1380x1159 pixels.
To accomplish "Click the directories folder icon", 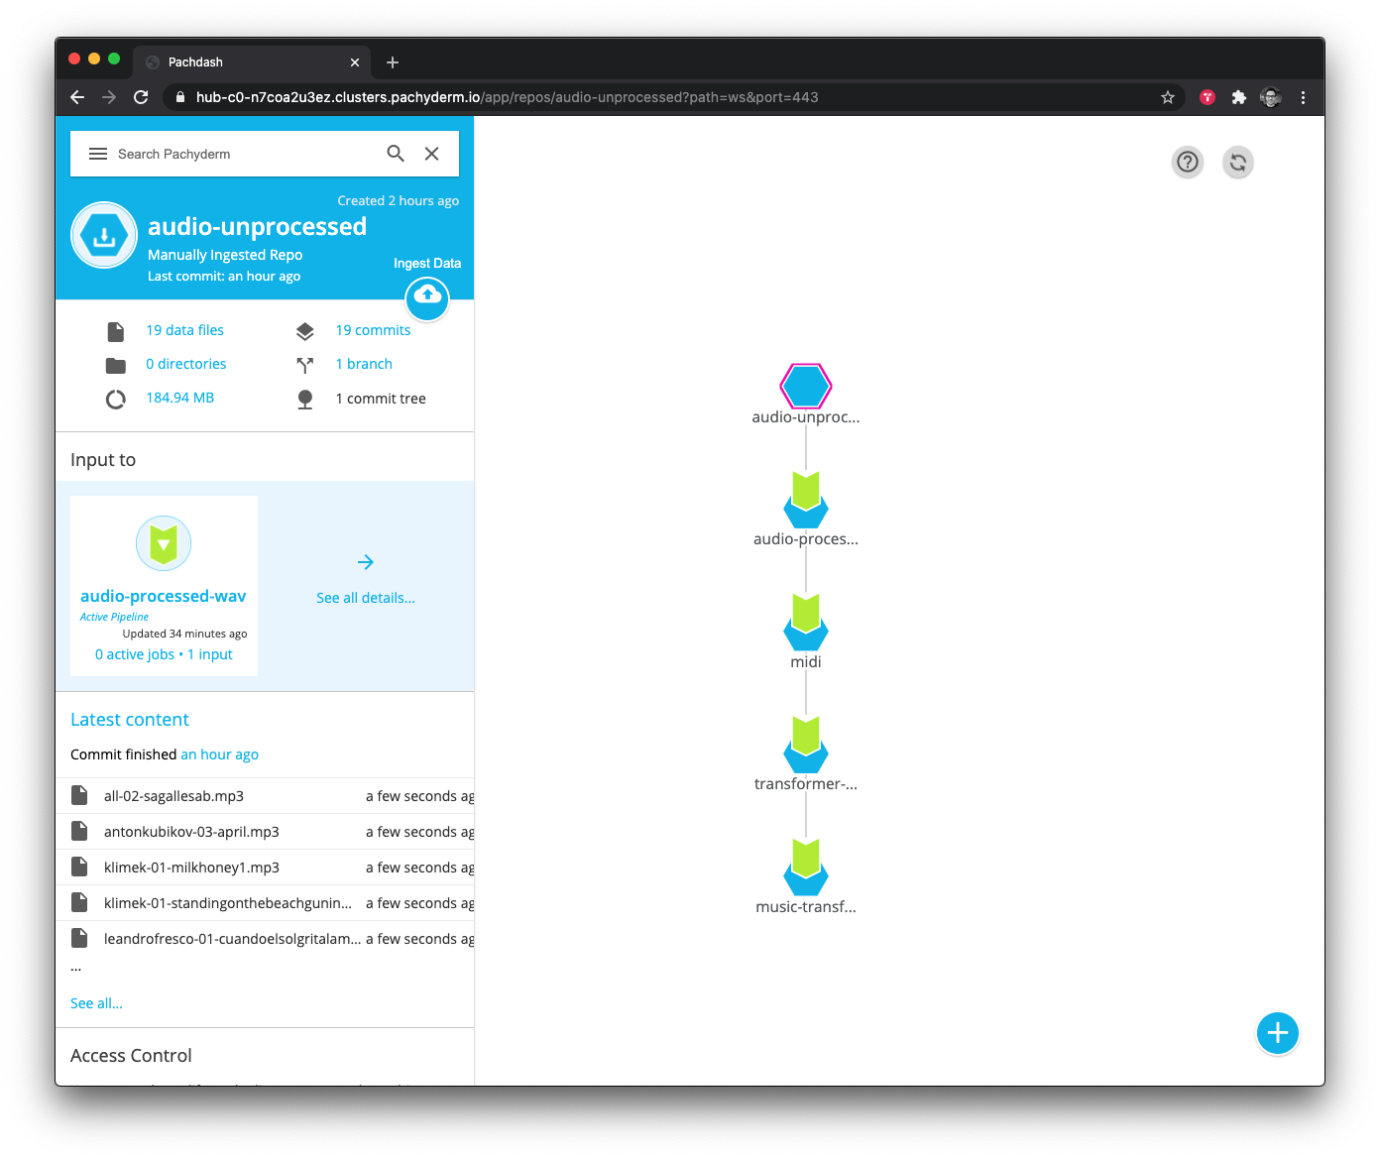I will click(x=116, y=365).
